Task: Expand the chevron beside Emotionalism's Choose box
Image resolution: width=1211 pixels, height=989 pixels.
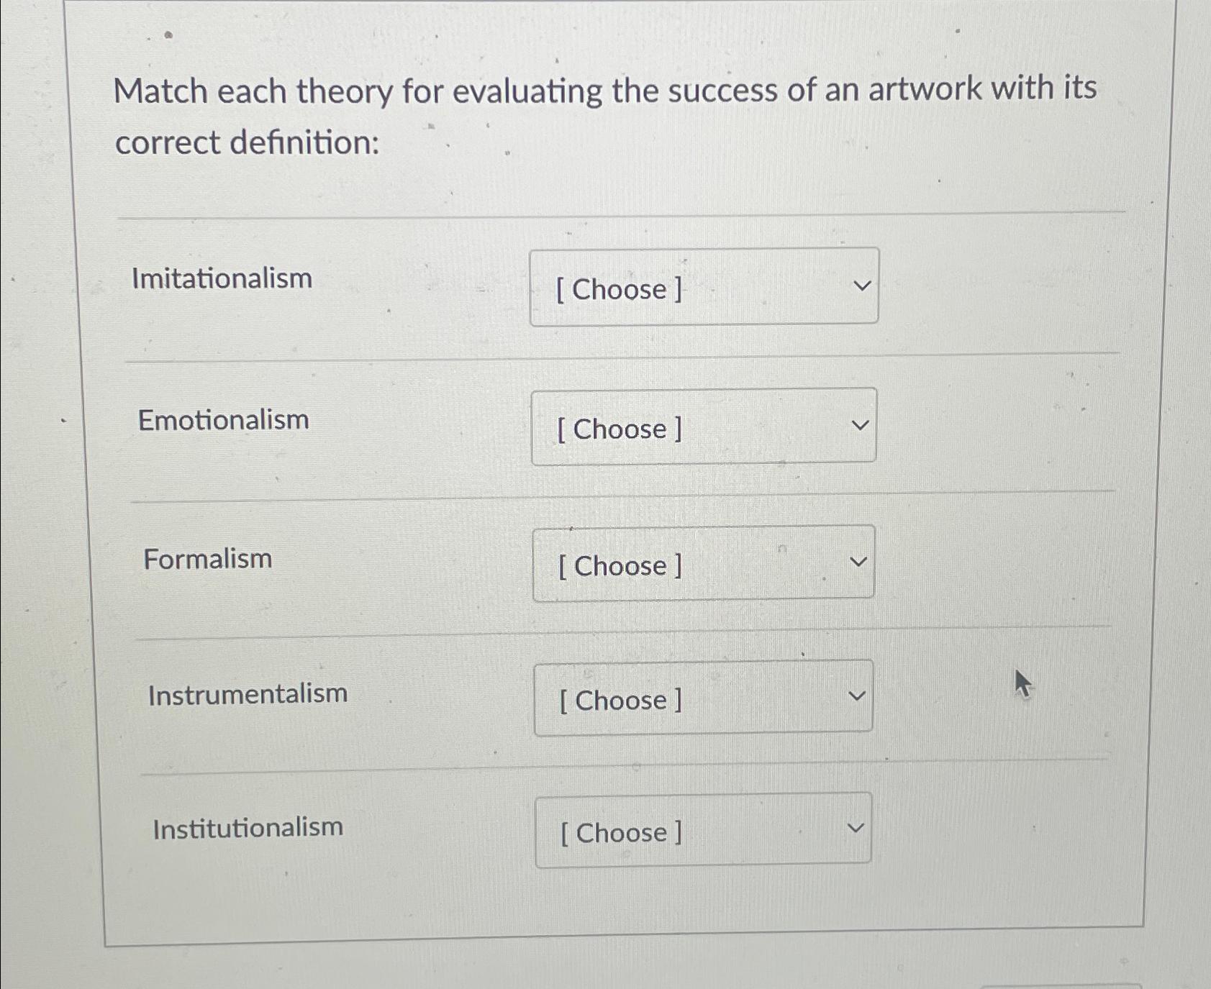Action: coord(859,424)
